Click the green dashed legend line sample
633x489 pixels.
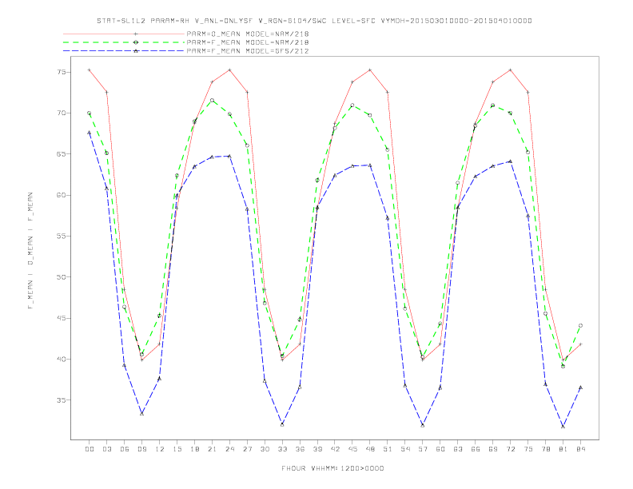[x=124, y=42]
